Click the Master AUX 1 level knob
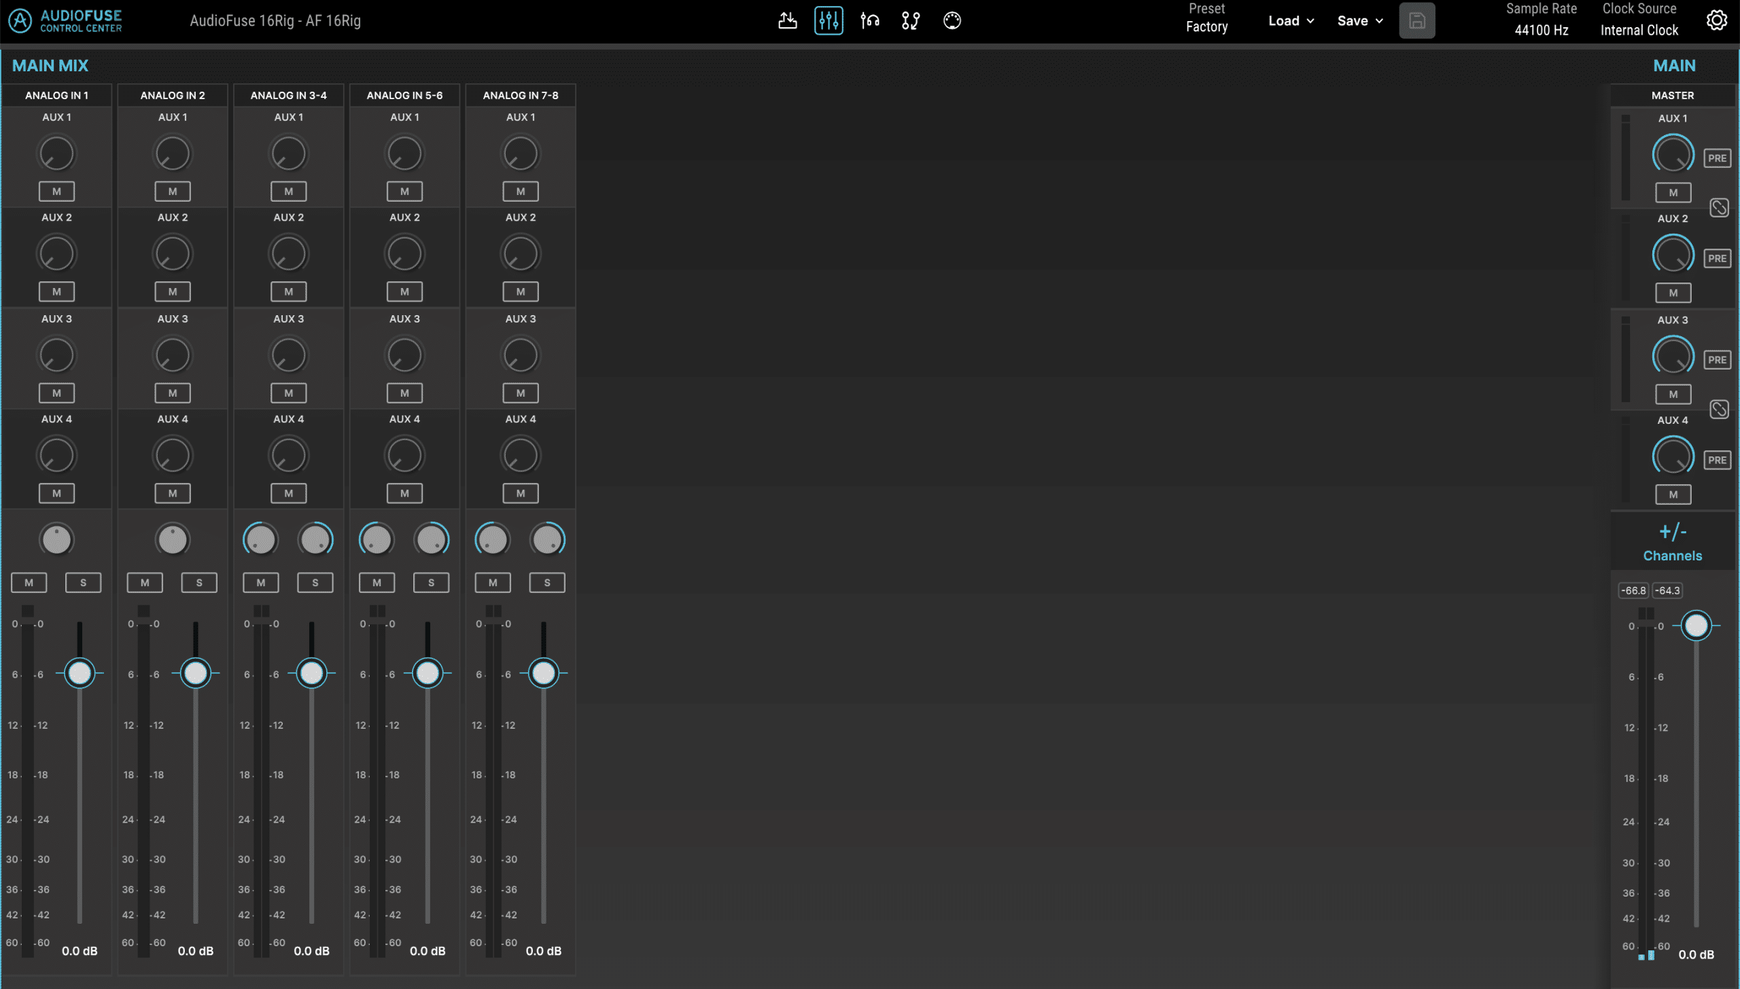This screenshot has width=1740, height=989. pos(1673,154)
